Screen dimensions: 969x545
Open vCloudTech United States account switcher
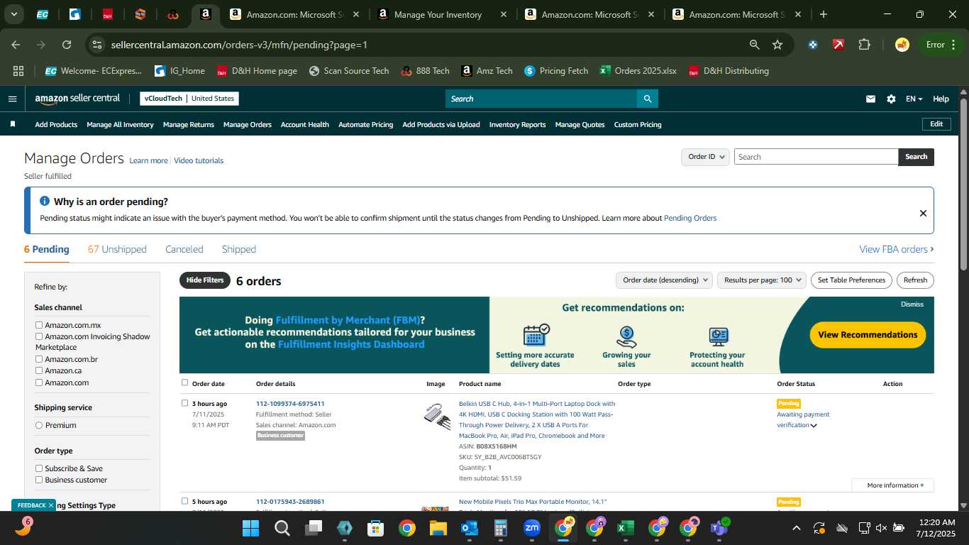(x=189, y=99)
